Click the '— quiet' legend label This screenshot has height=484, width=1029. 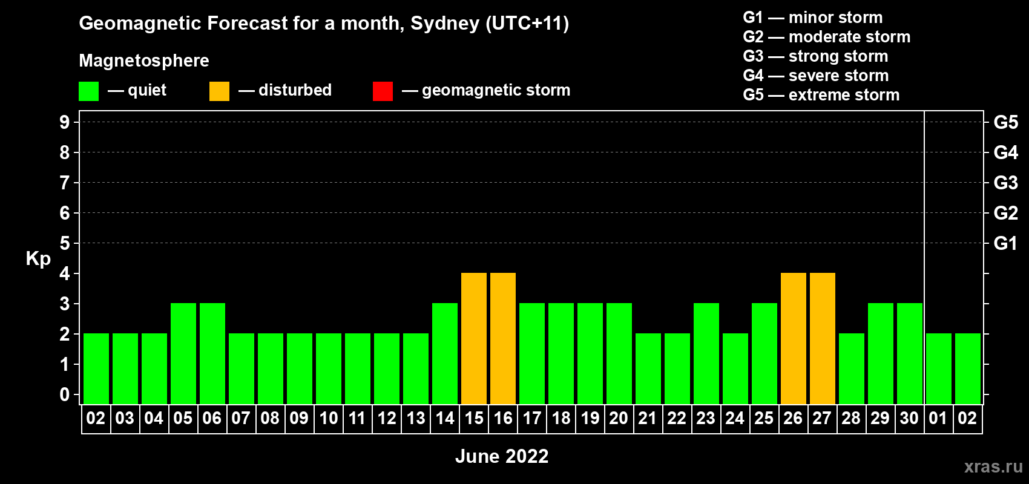(137, 90)
